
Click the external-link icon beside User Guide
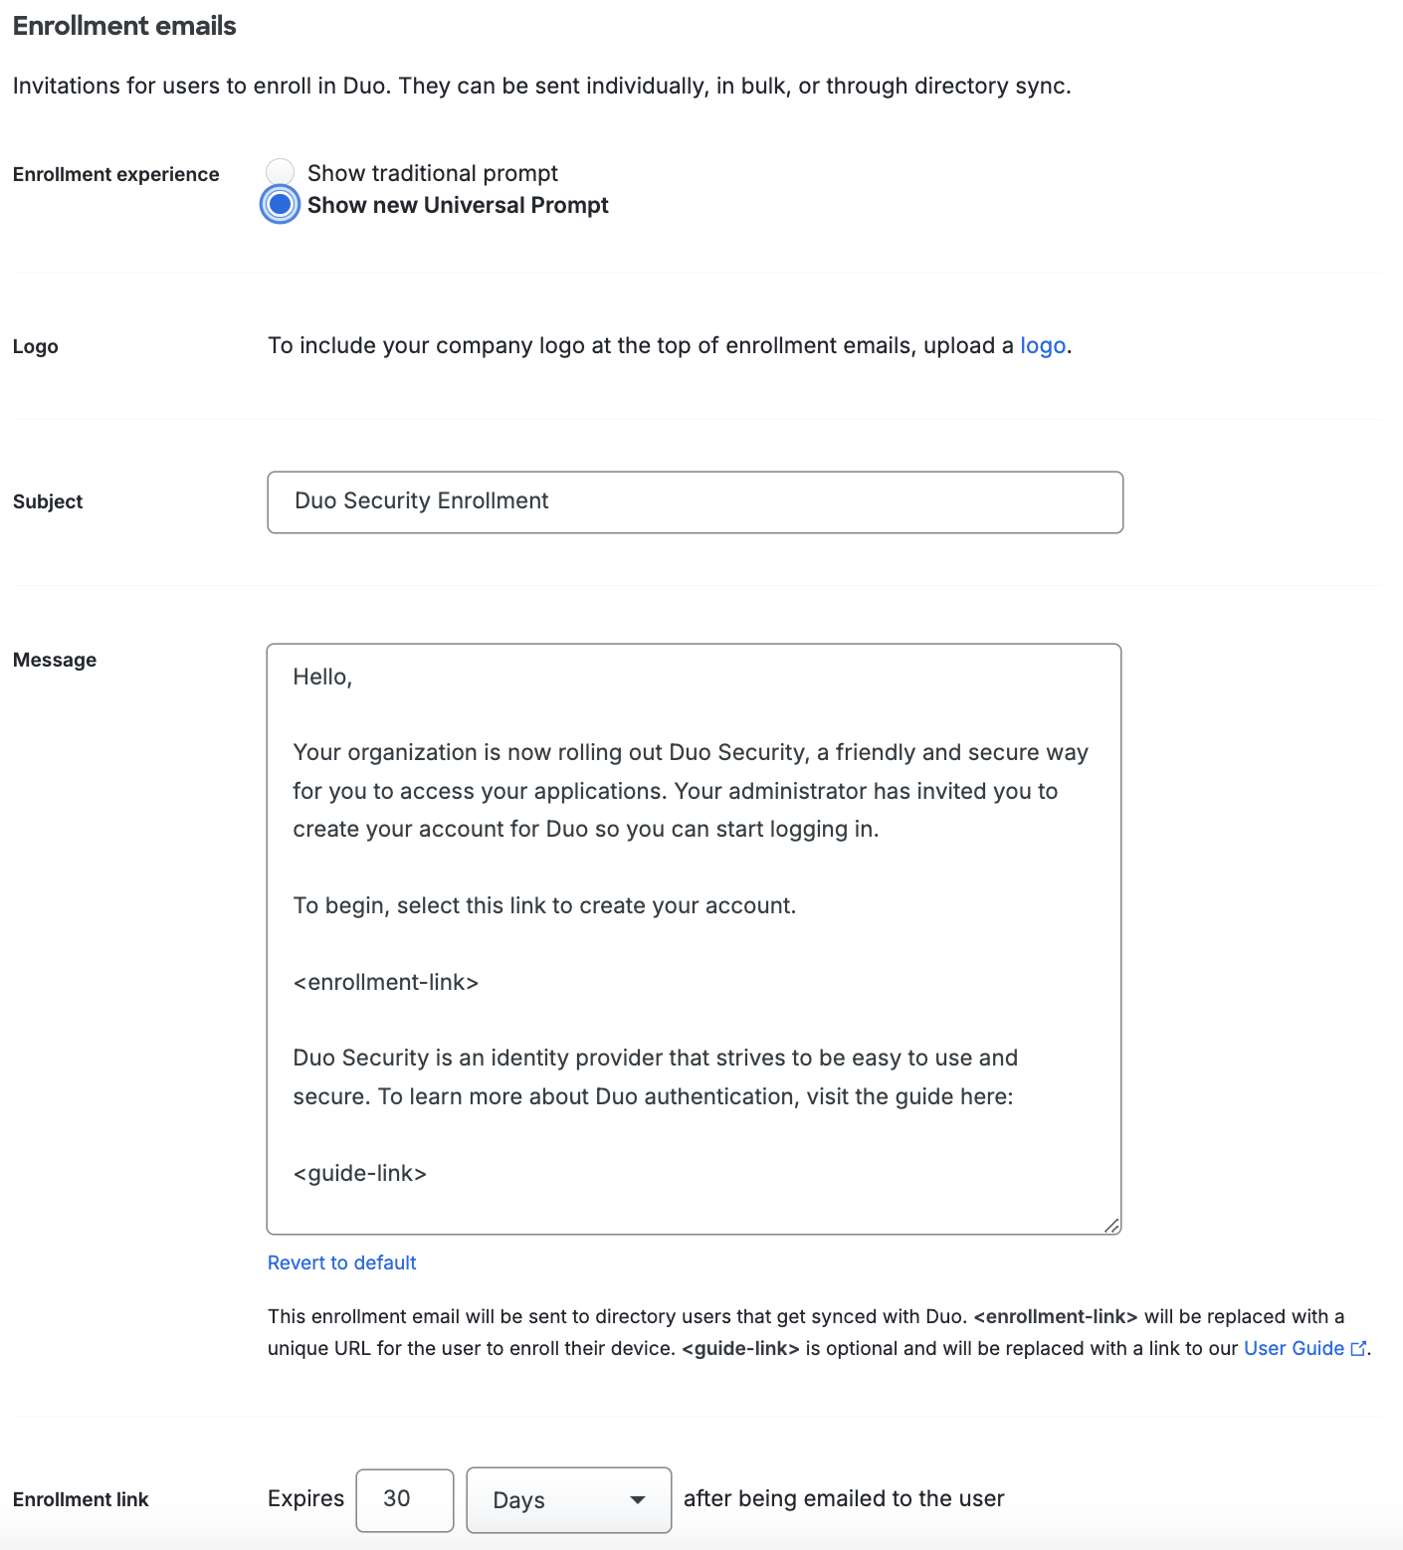point(1359,1348)
